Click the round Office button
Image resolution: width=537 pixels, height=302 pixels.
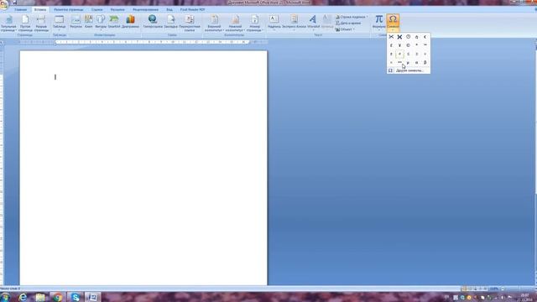[4, 5]
